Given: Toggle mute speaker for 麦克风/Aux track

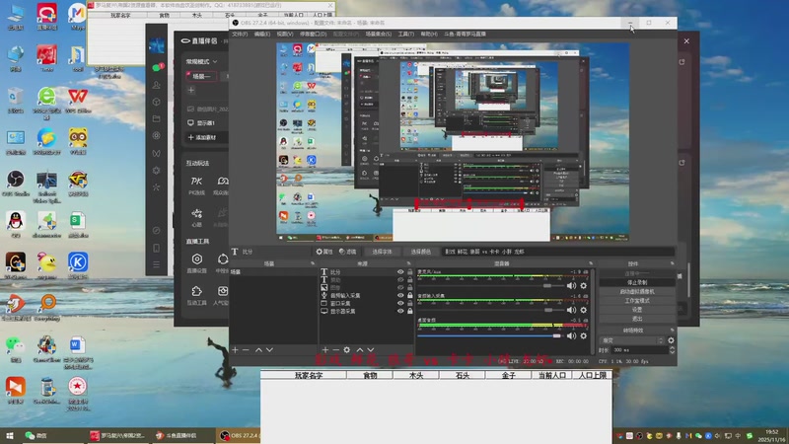Looking at the screenshot, I should pos(572,285).
